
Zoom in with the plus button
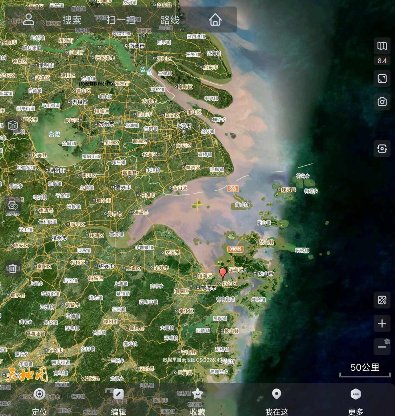382,323
